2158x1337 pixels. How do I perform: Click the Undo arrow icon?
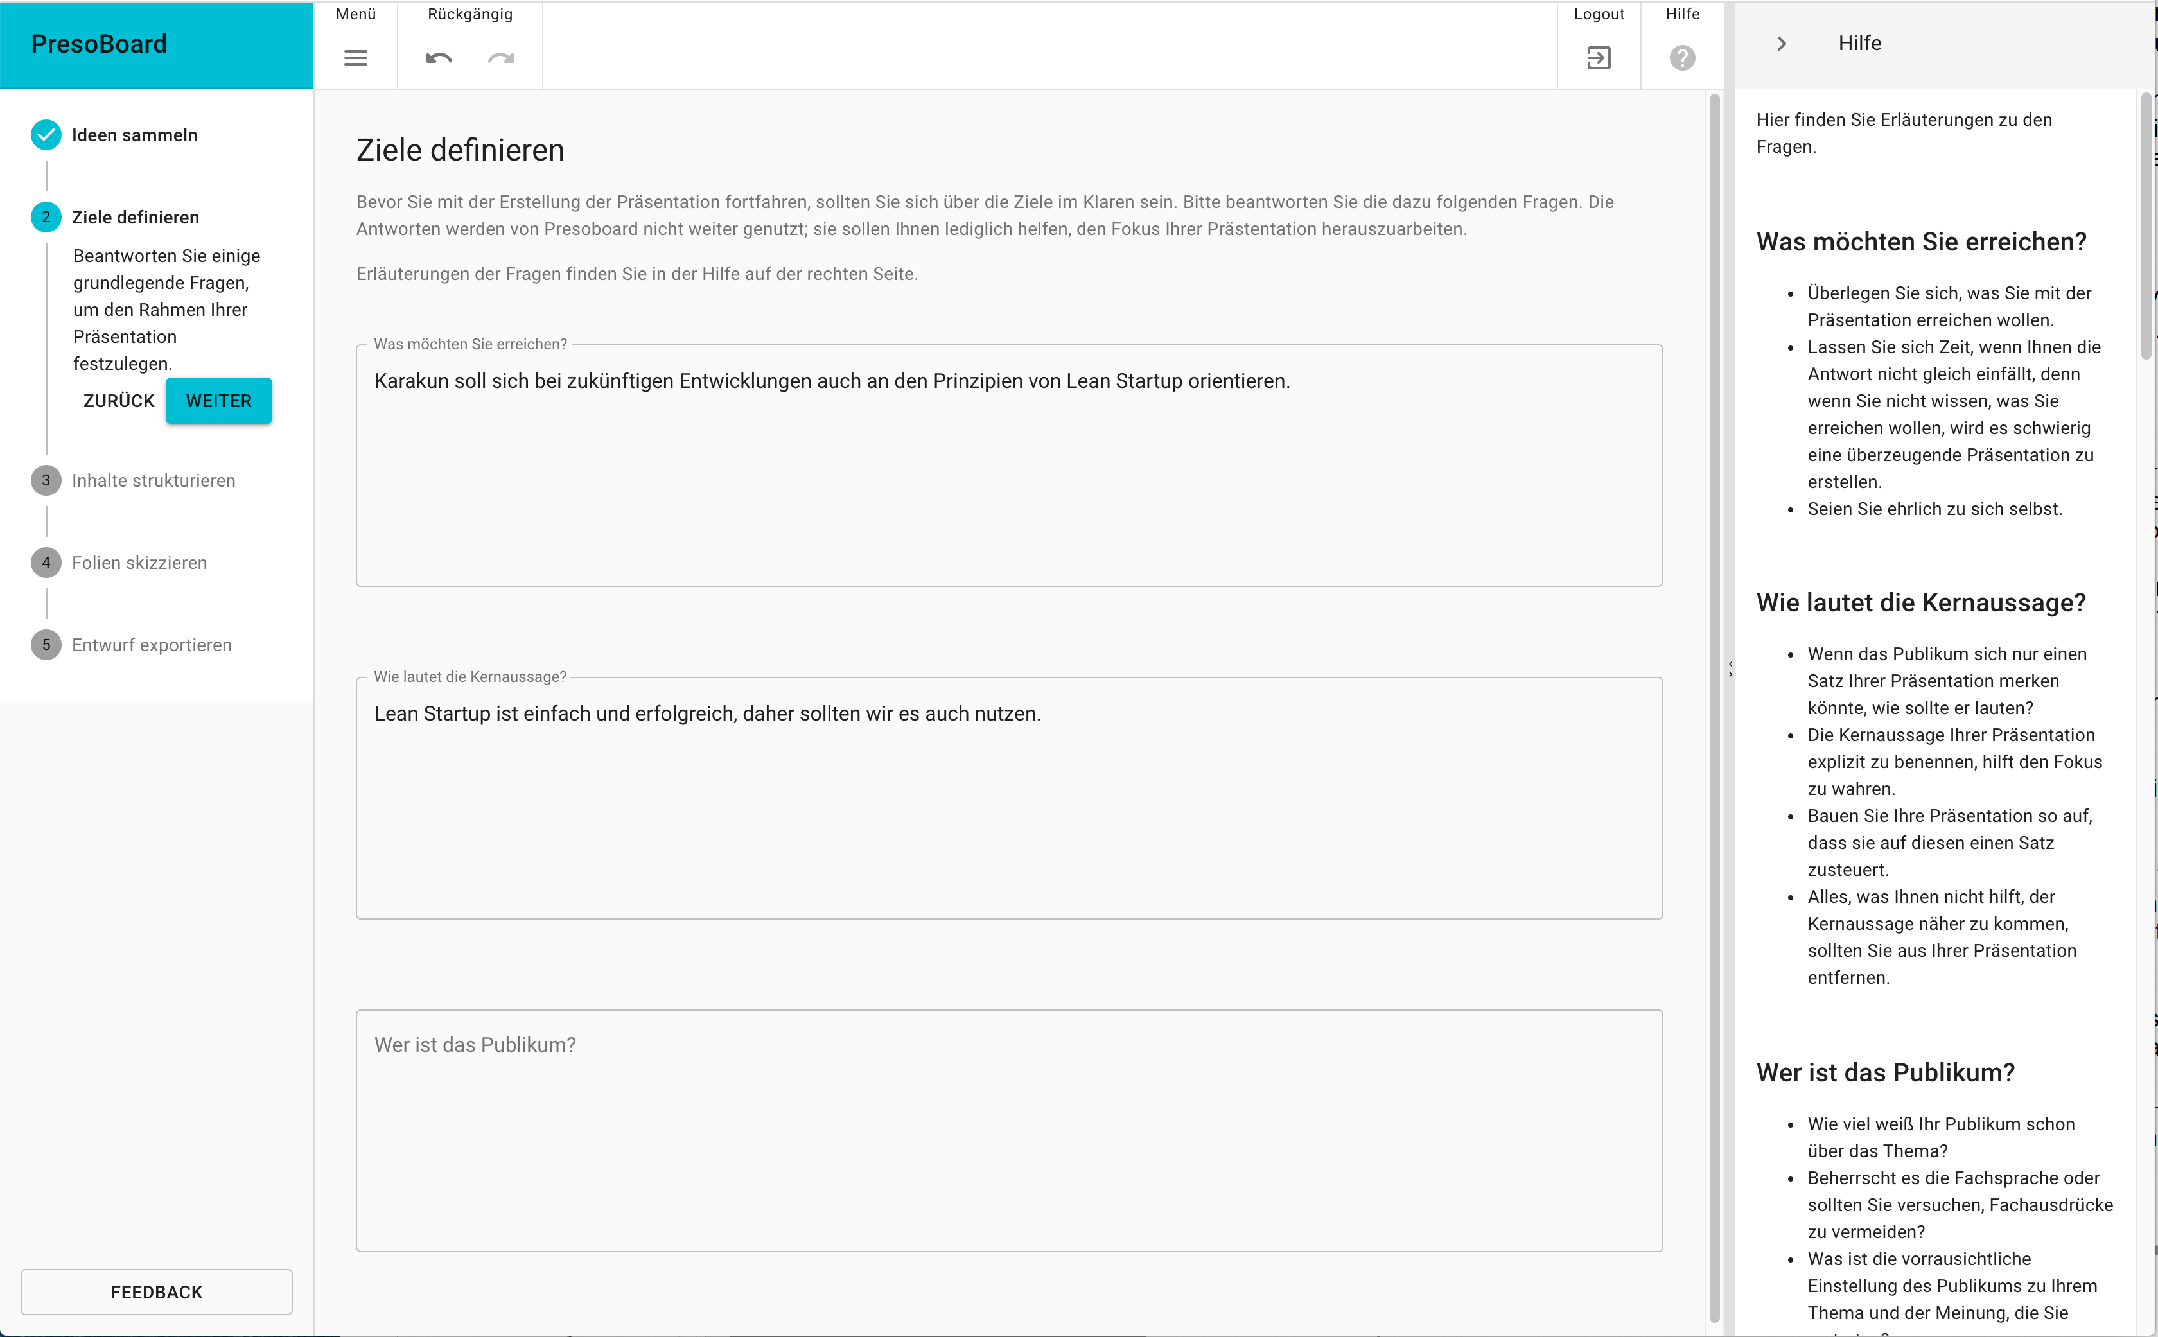(438, 58)
